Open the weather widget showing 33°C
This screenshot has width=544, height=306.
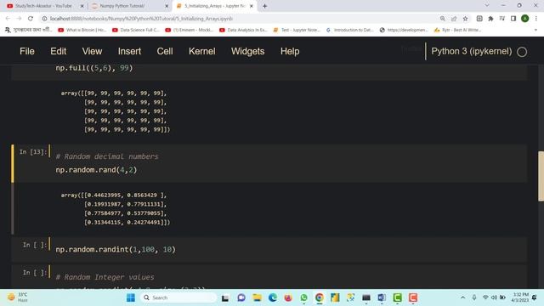[x=18, y=297]
